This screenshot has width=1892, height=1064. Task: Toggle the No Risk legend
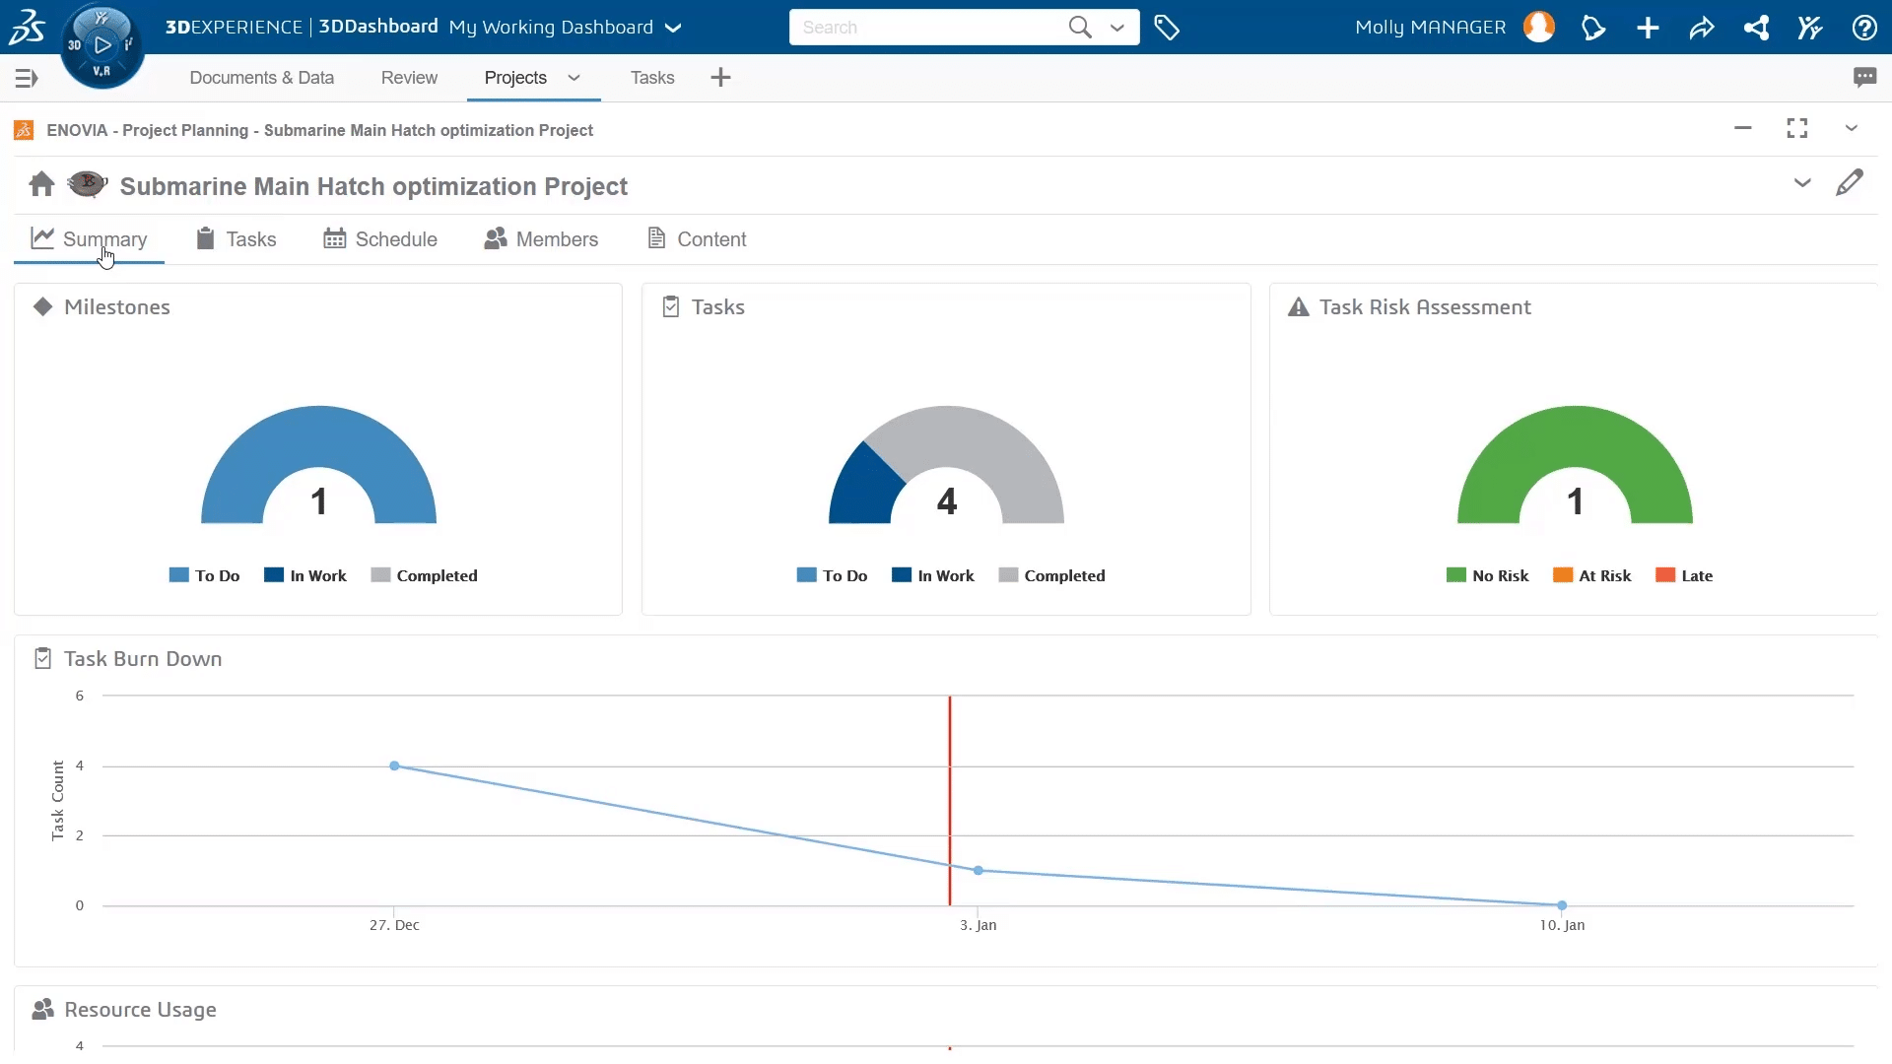[x=1487, y=575]
